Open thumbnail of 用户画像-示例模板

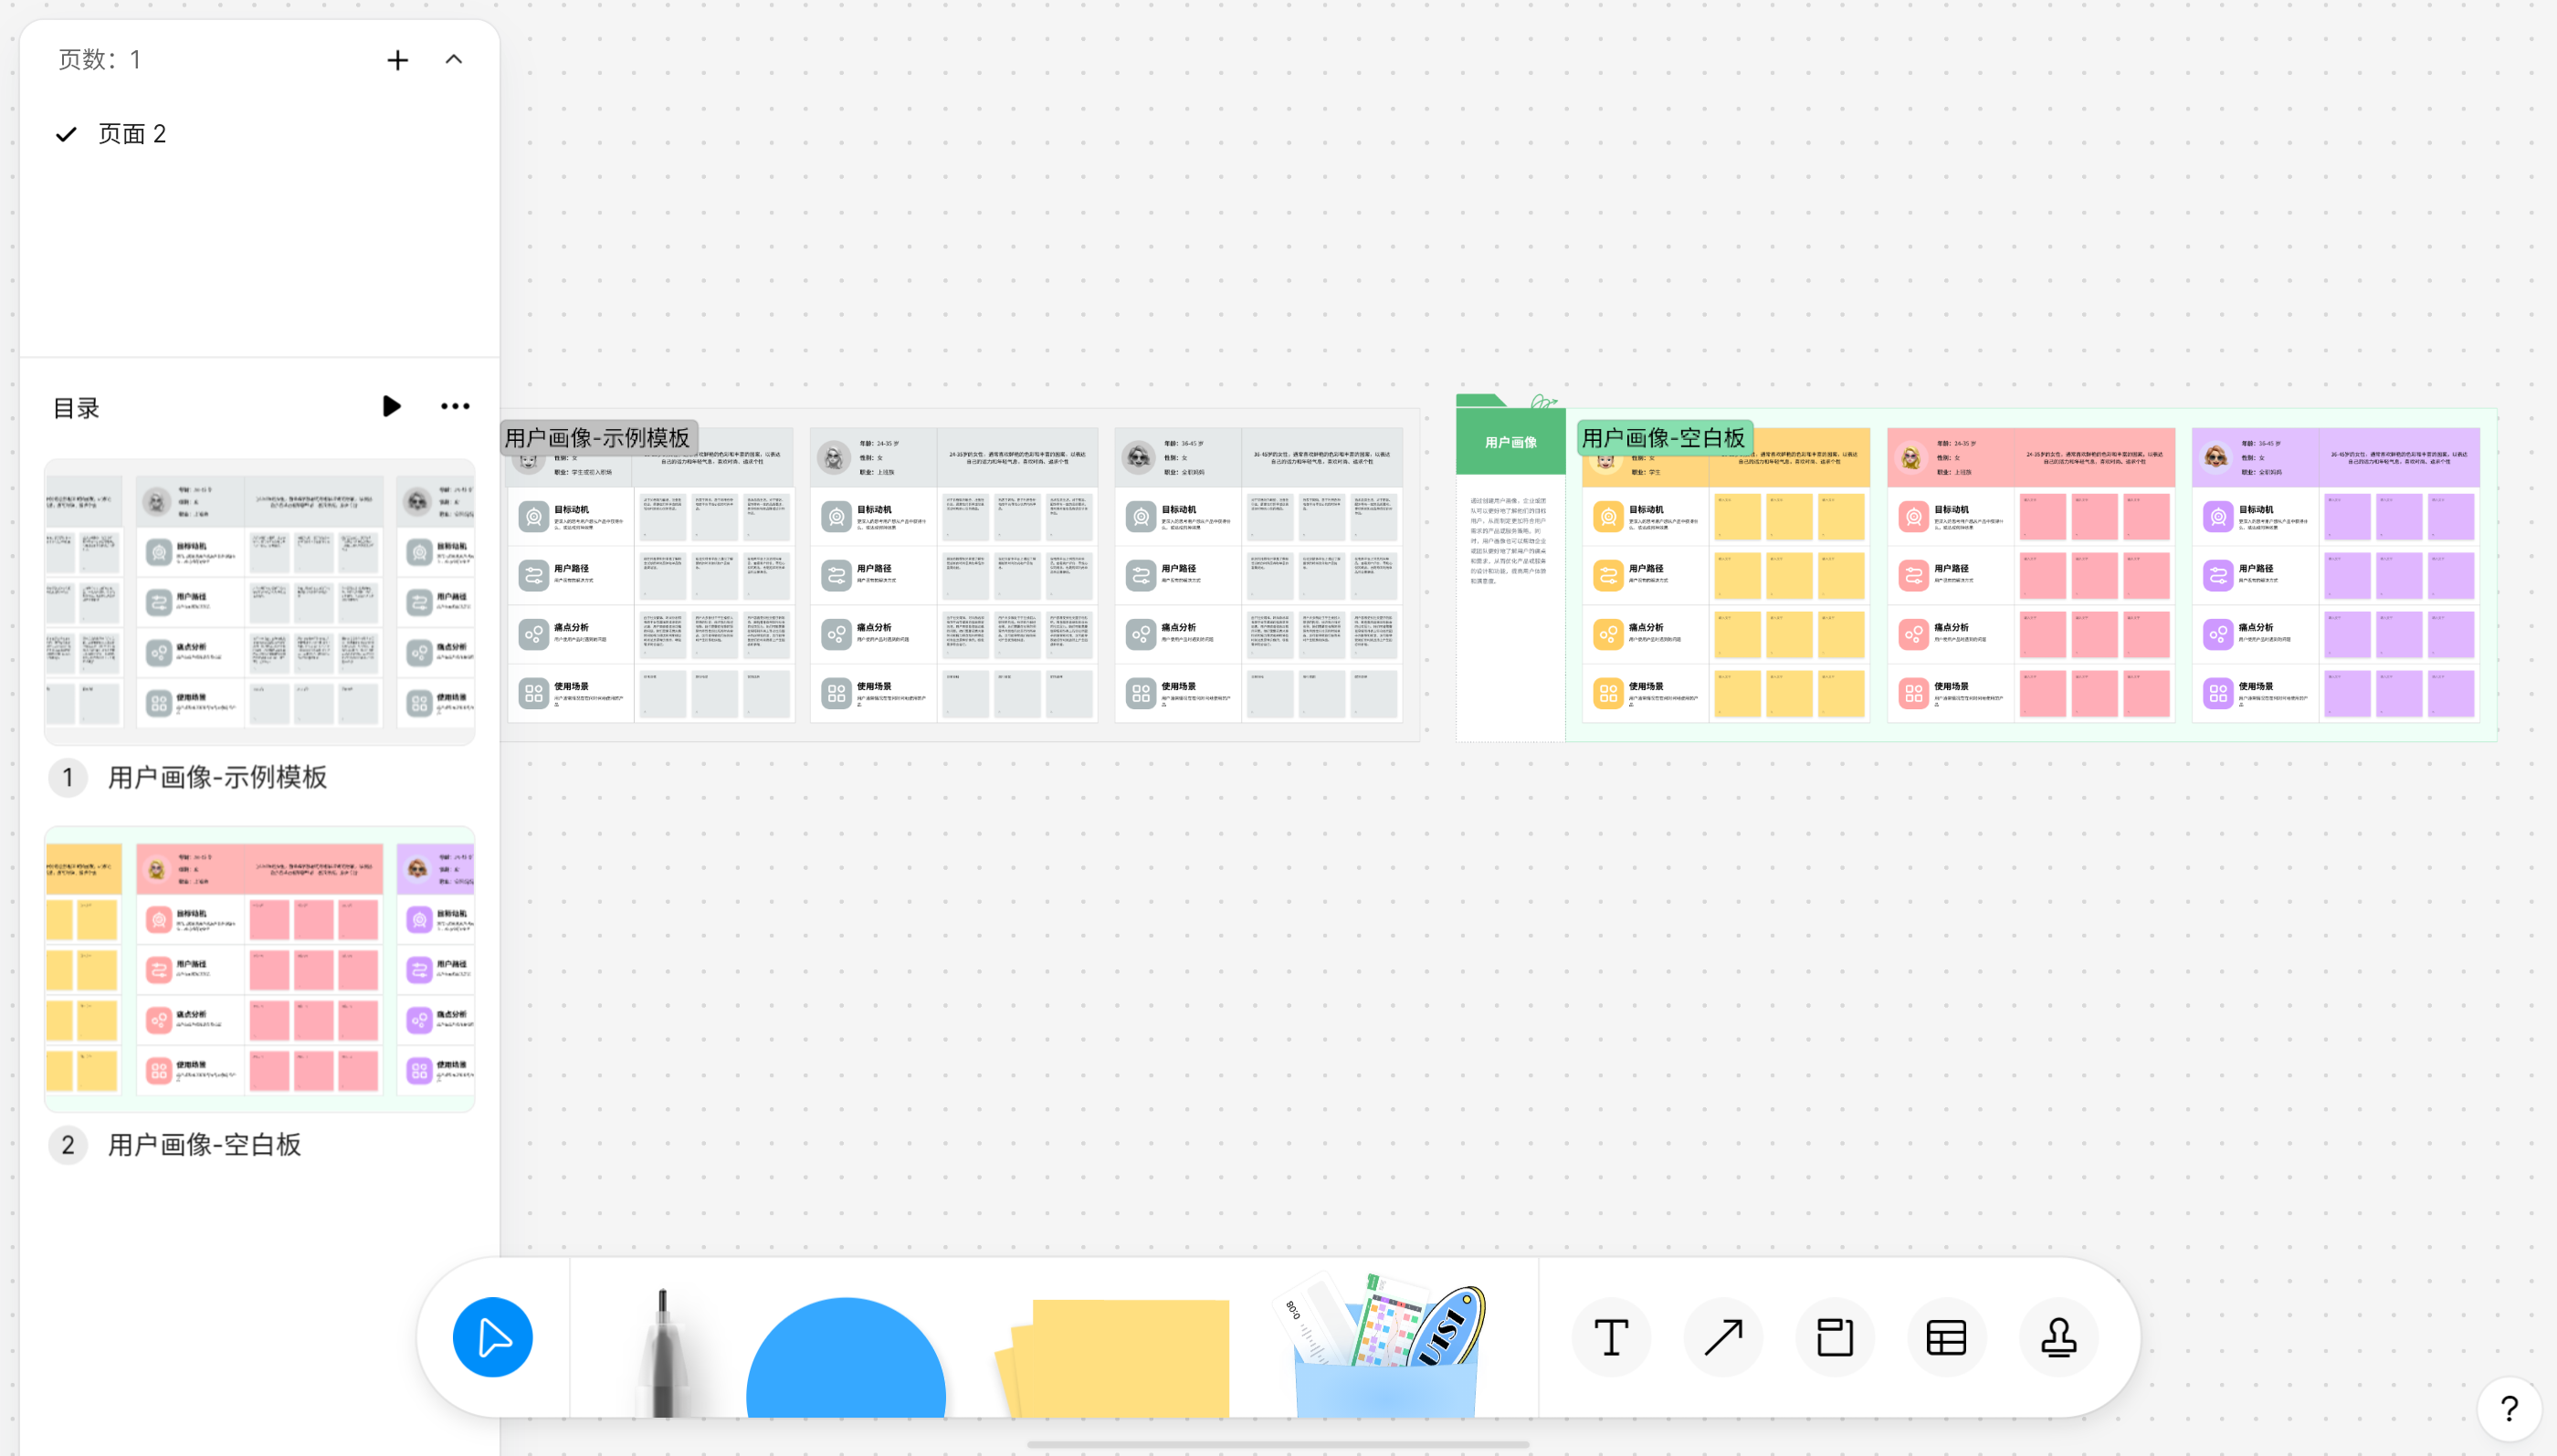(x=260, y=602)
